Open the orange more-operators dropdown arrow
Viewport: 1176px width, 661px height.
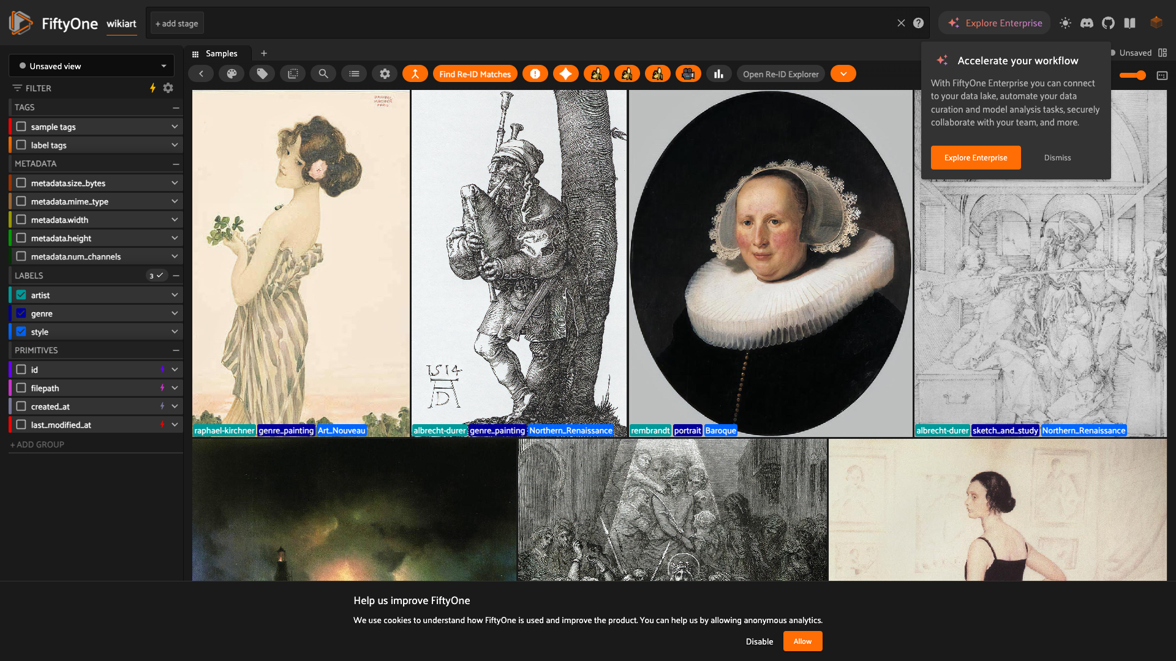point(843,74)
